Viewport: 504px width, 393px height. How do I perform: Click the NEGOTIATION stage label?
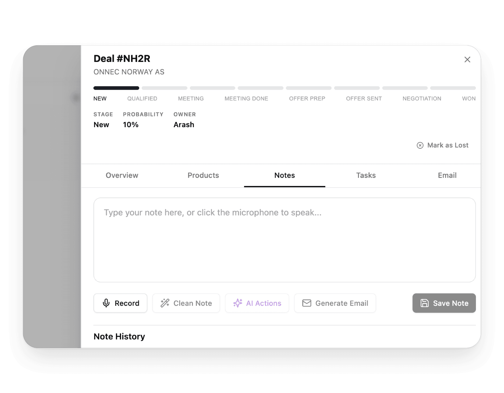[x=422, y=99]
